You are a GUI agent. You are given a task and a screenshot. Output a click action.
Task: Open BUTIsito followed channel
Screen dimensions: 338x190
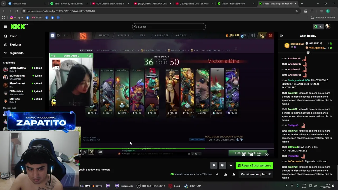click(x=22, y=100)
